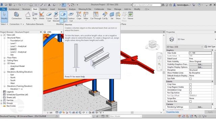Open the Massing & Site tab
This screenshot has height=121, width=216.
click(x=85, y=9)
